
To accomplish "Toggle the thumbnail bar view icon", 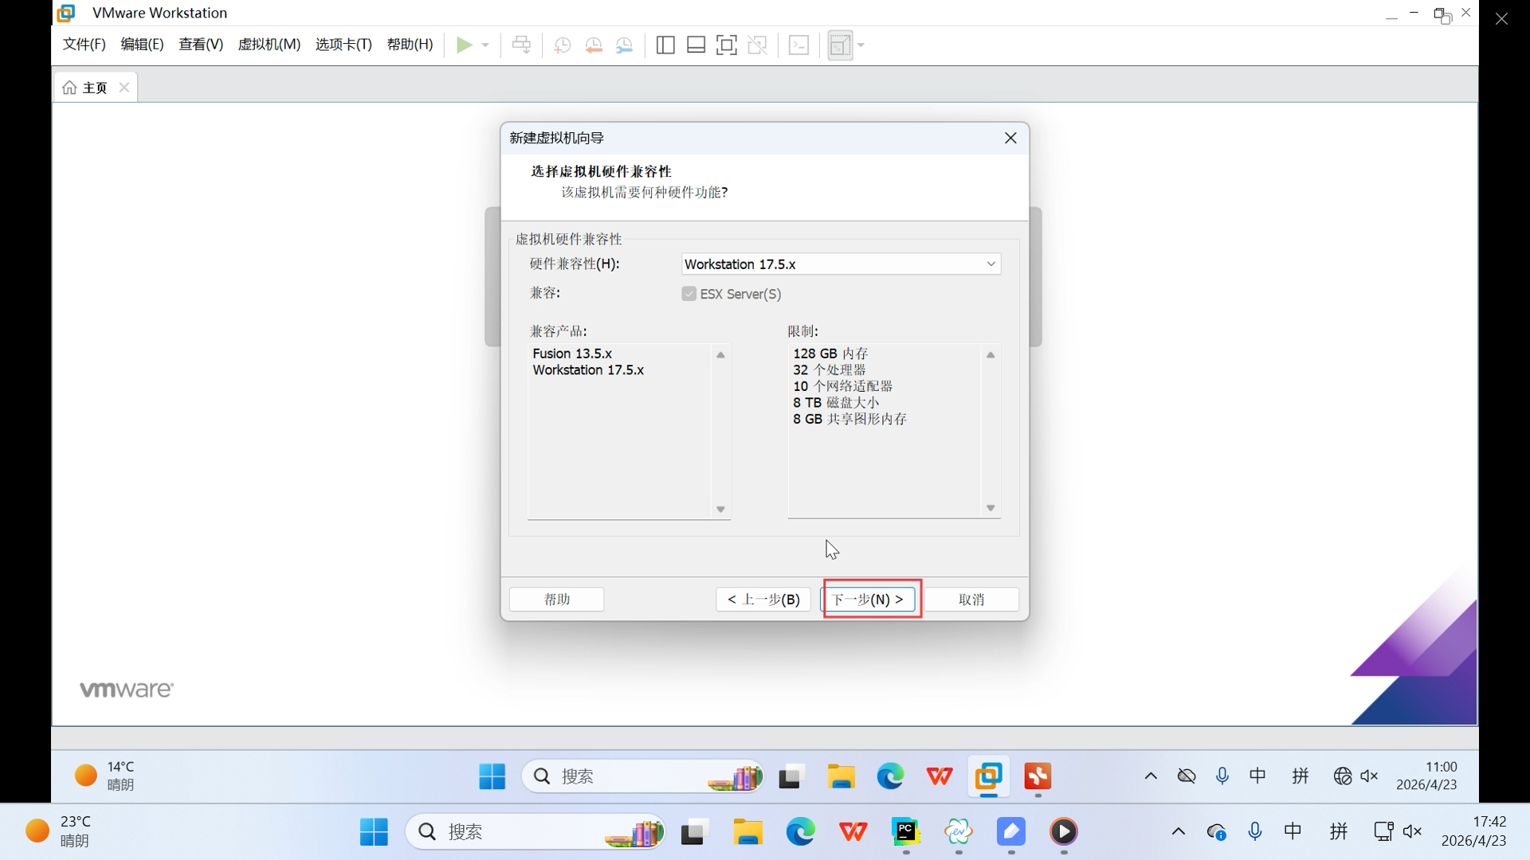I will 696,45.
